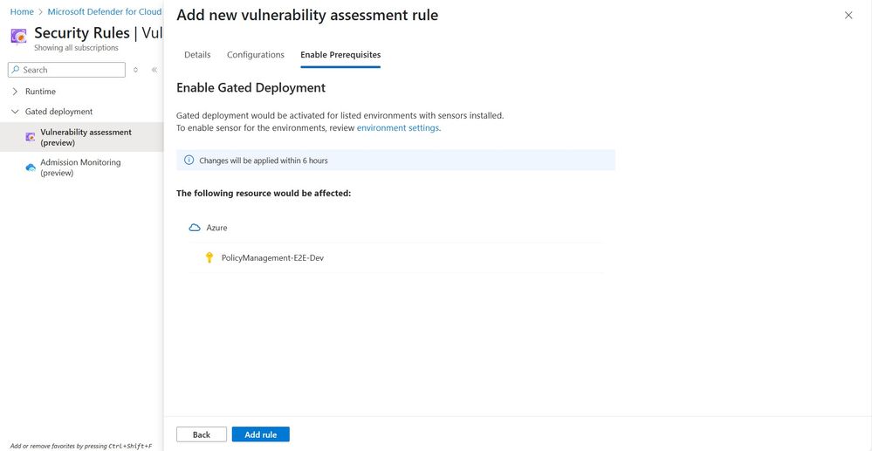Viewport: 872px width, 451px height.
Task: Click the search magnifier icon
Action: click(x=16, y=70)
